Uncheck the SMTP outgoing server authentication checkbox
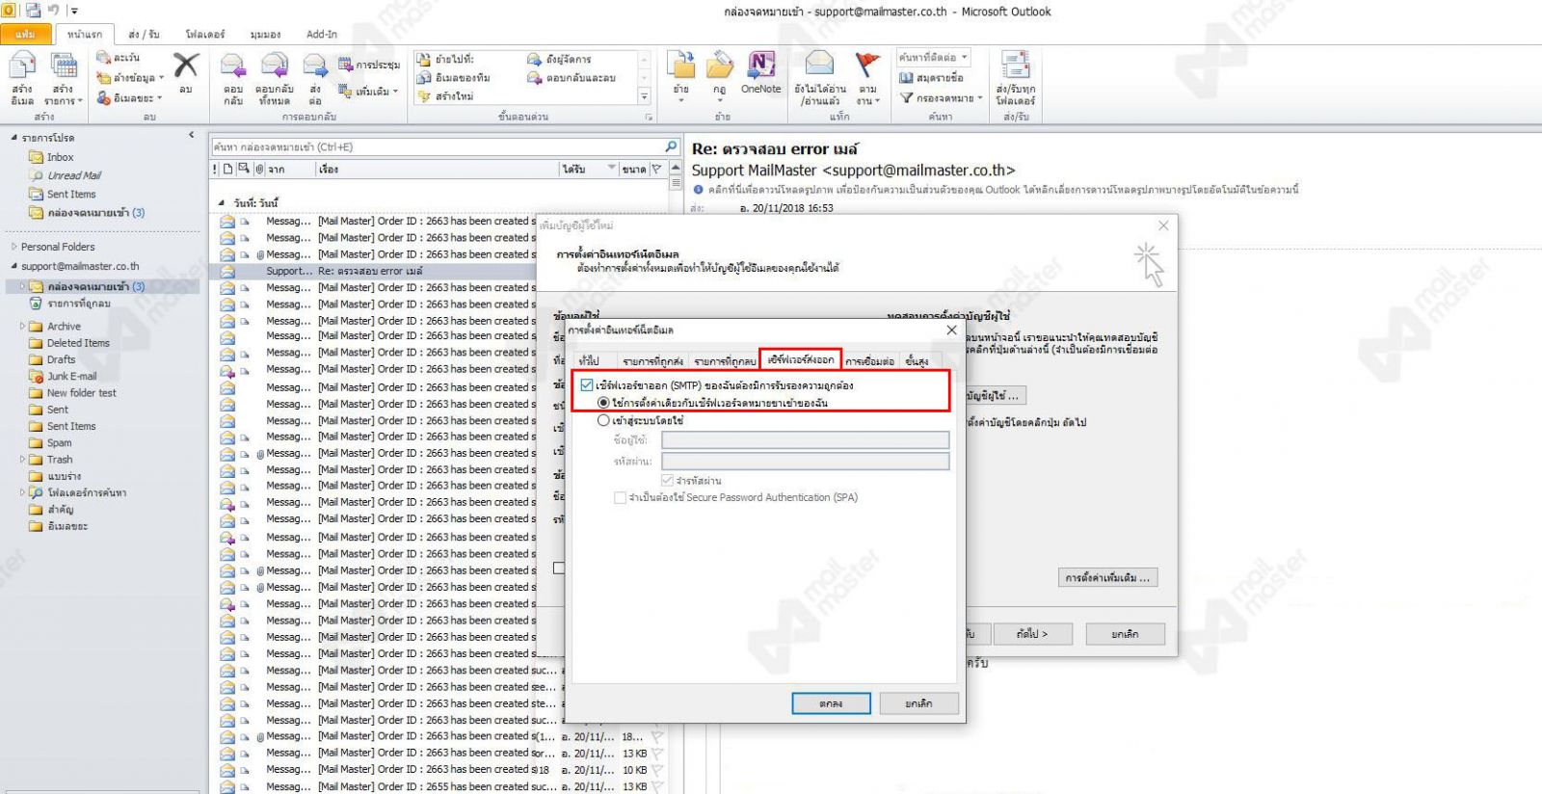Image resolution: width=1542 pixels, height=794 pixels. click(x=587, y=385)
